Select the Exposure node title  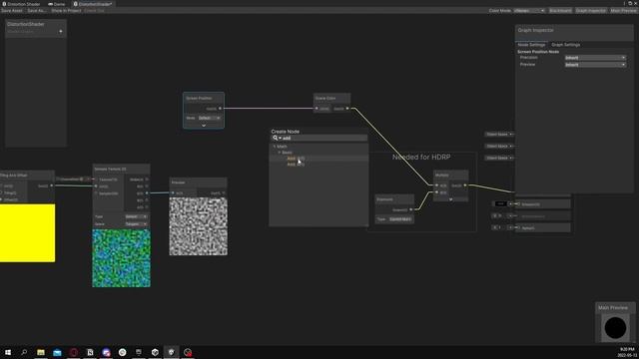click(384, 199)
